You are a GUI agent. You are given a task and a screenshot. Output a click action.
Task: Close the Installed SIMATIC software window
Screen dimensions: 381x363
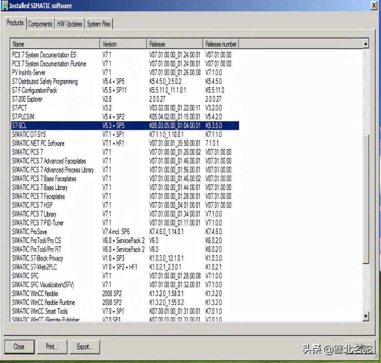pos(374,5)
